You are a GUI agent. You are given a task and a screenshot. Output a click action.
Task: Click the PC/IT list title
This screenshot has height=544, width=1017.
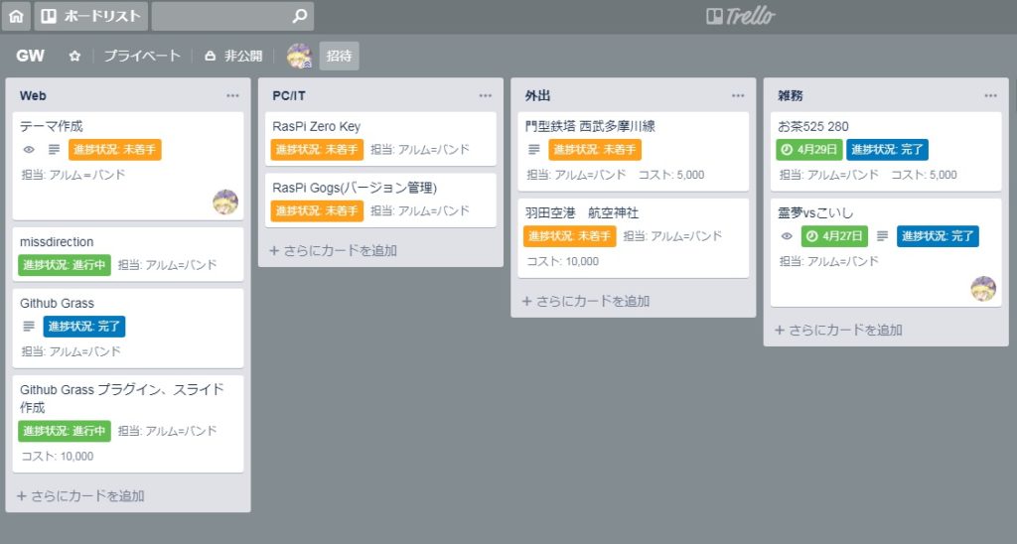click(289, 96)
